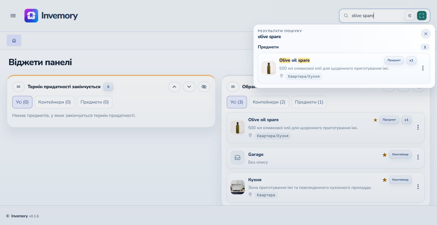The width and height of the screenshot is (437, 225).
Task: Select Контейнери (2) favorites tab
Action: 269,102
